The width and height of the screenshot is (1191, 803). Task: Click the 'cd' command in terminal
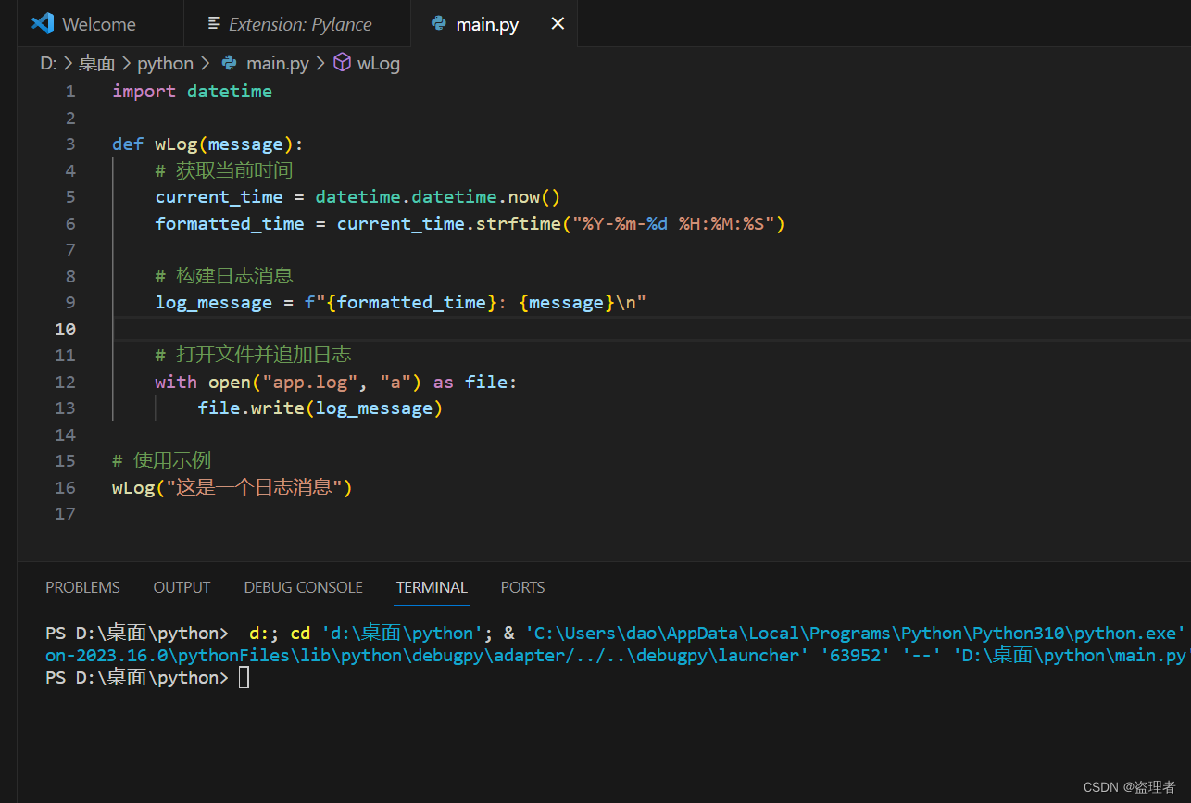[300, 634]
